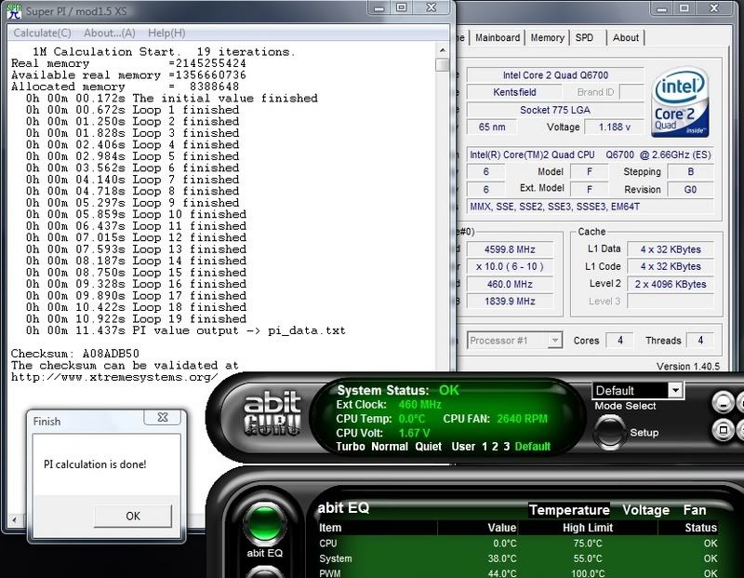The image size is (744, 578).
Task: Select User profile 2 in abit Guru
Action: pyautogui.click(x=495, y=447)
